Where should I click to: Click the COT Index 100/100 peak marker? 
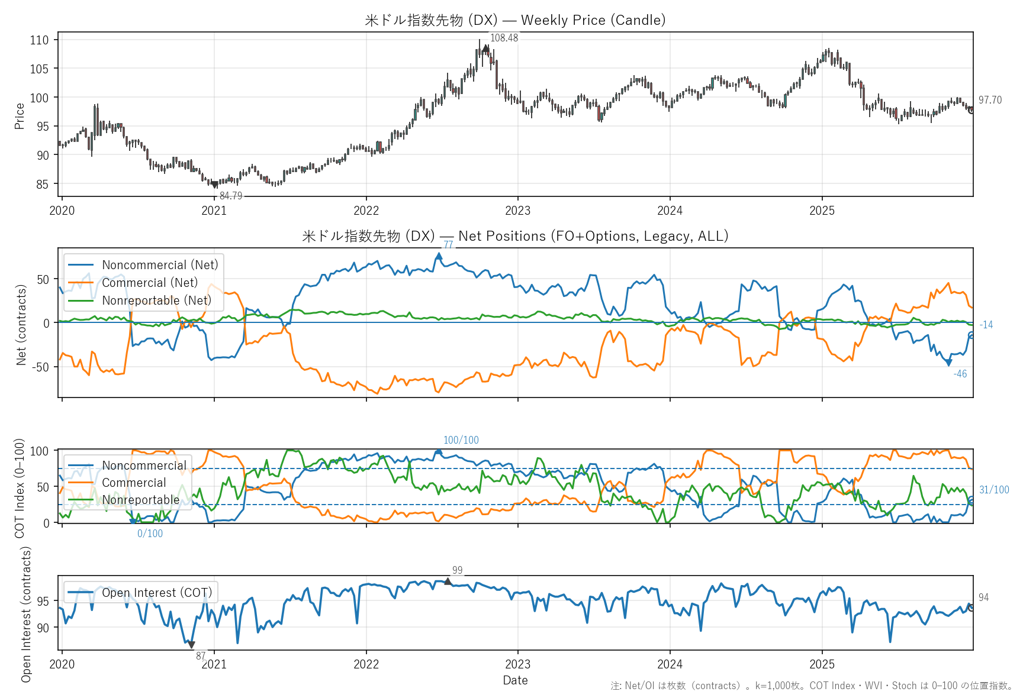point(438,452)
